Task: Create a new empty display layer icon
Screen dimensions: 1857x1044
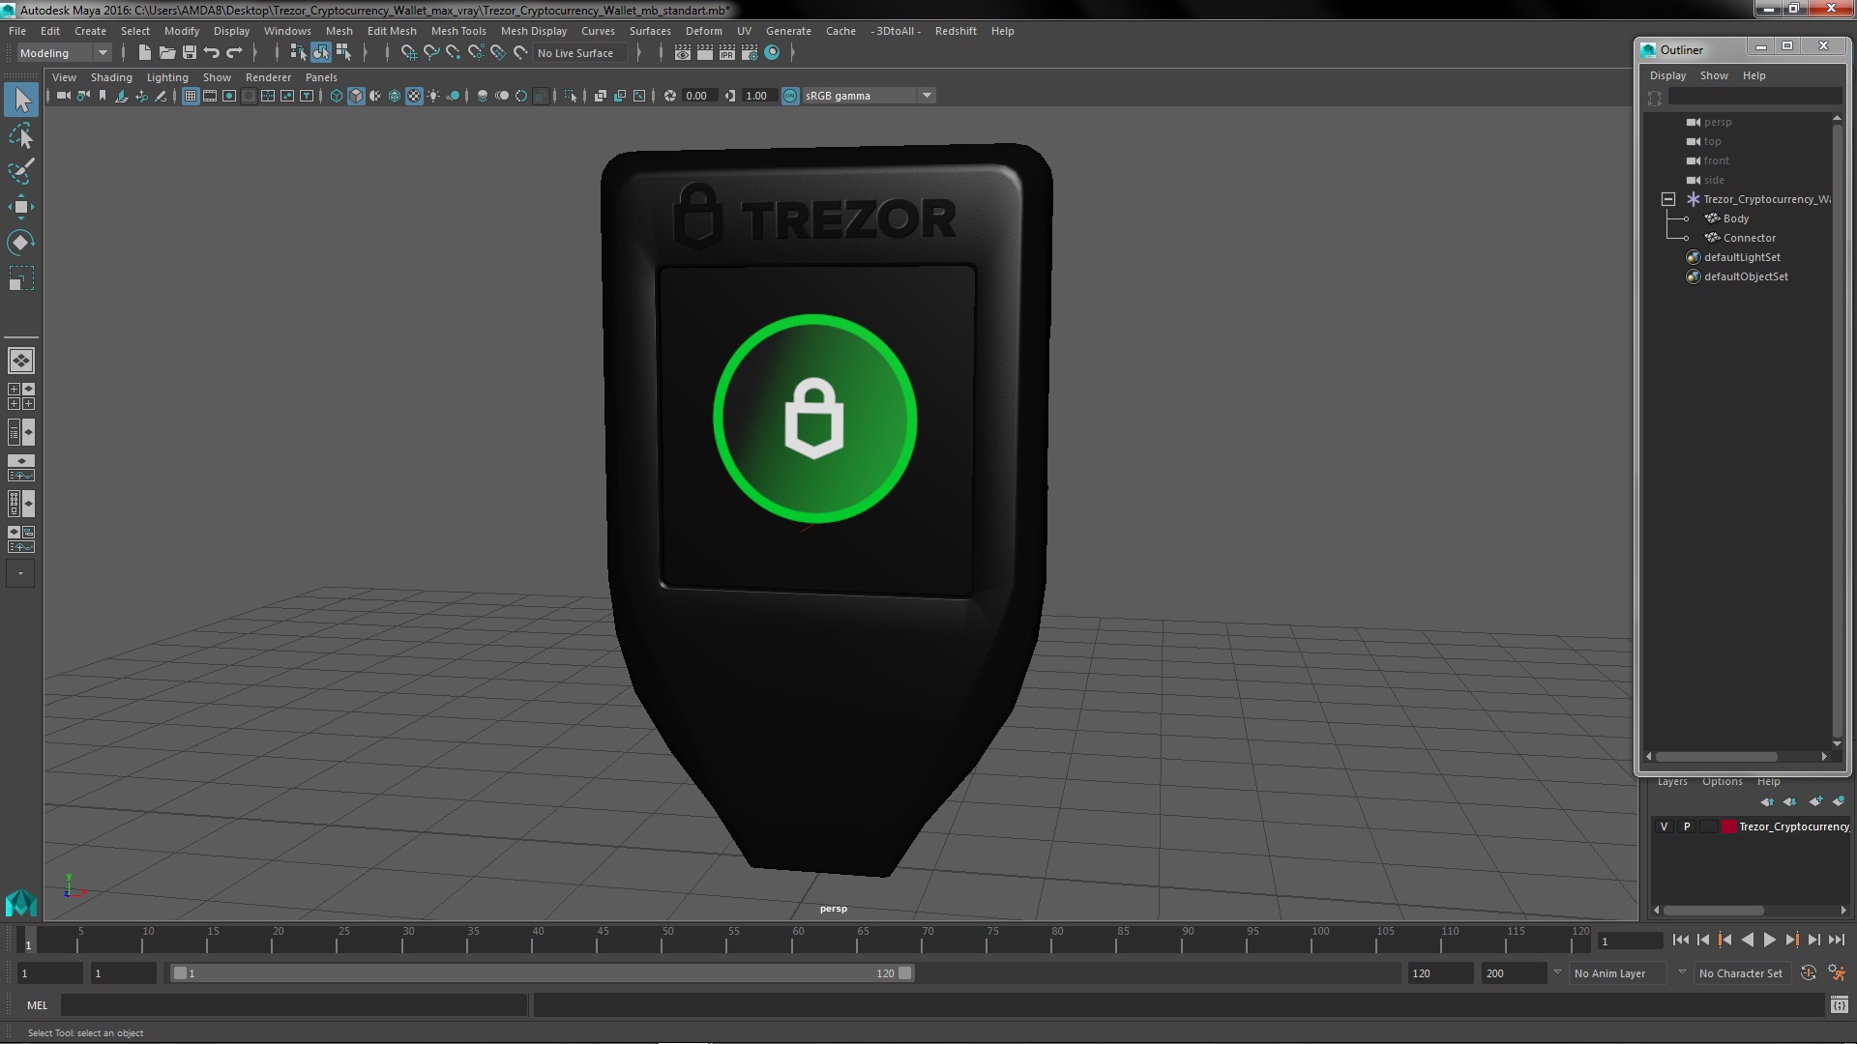Action: click(1815, 801)
